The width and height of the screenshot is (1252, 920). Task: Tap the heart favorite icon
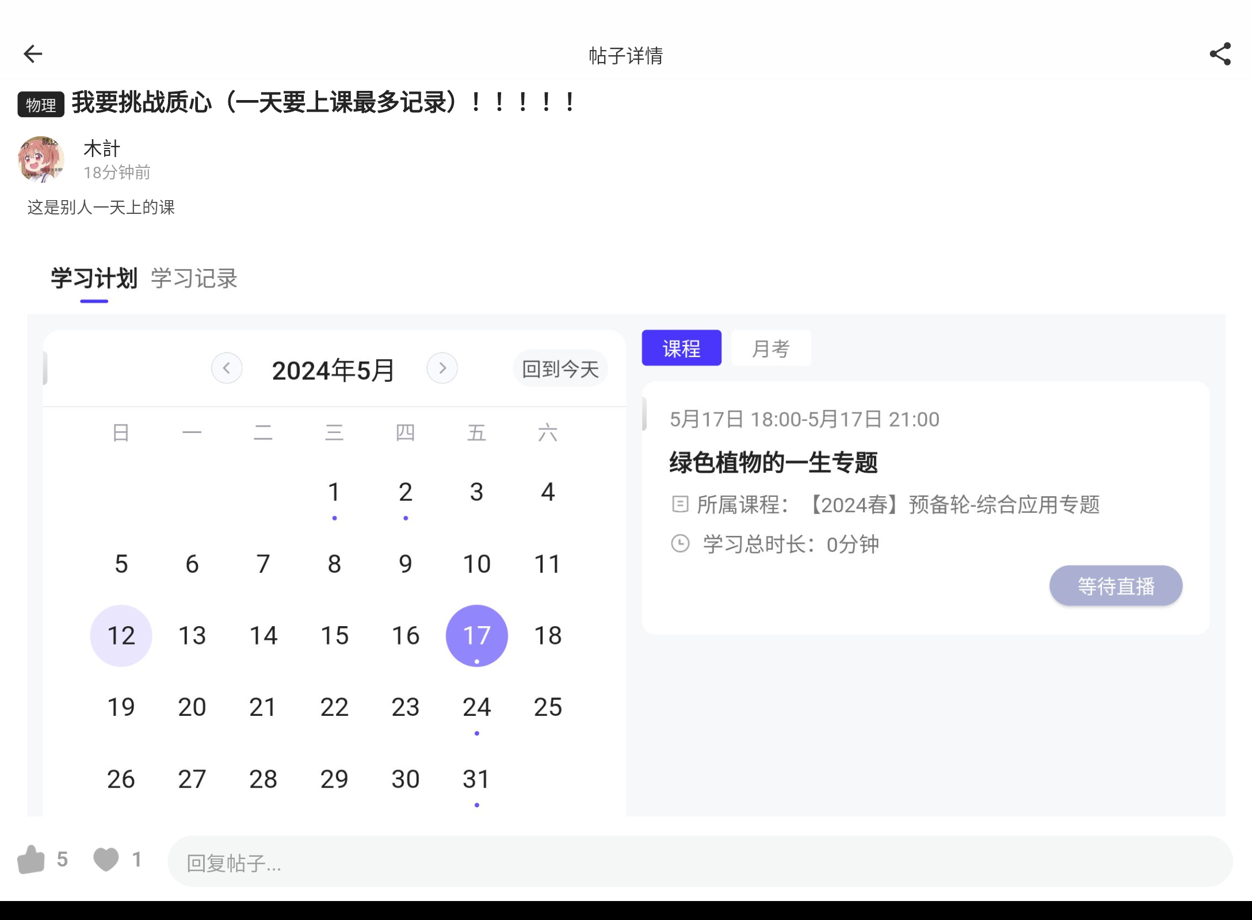(x=106, y=860)
